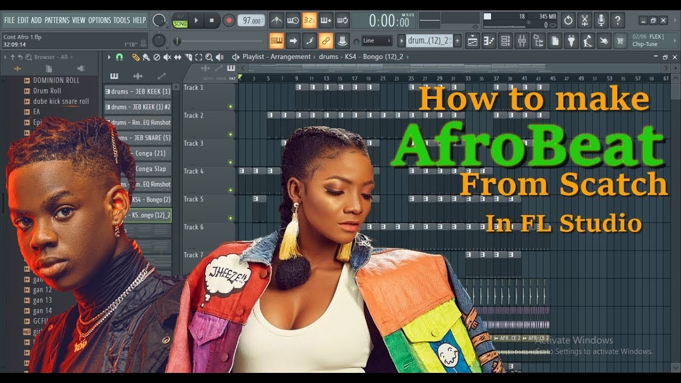Click the Stop transport button
681x383 pixels.
coord(212,21)
